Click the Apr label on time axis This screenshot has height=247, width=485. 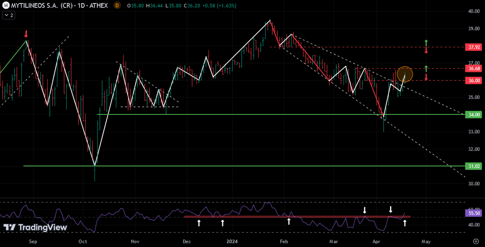tap(377, 241)
